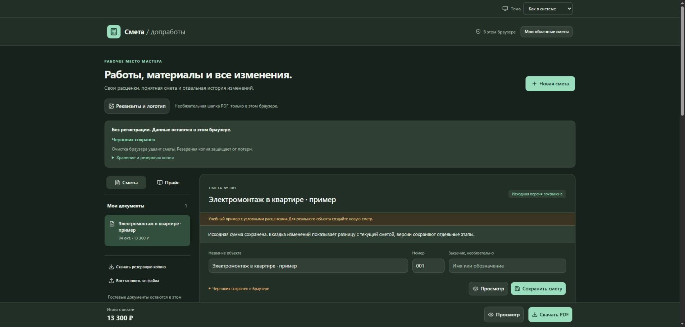Click the document icon in Электромонтаж list item
The height and width of the screenshot is (327, 685).
click(x=112, y=224)
